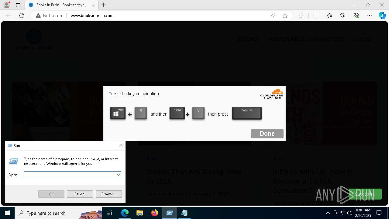Open Browser essentials heart icon
Screen dimensions: 389x219
click(x=356, y=16)
